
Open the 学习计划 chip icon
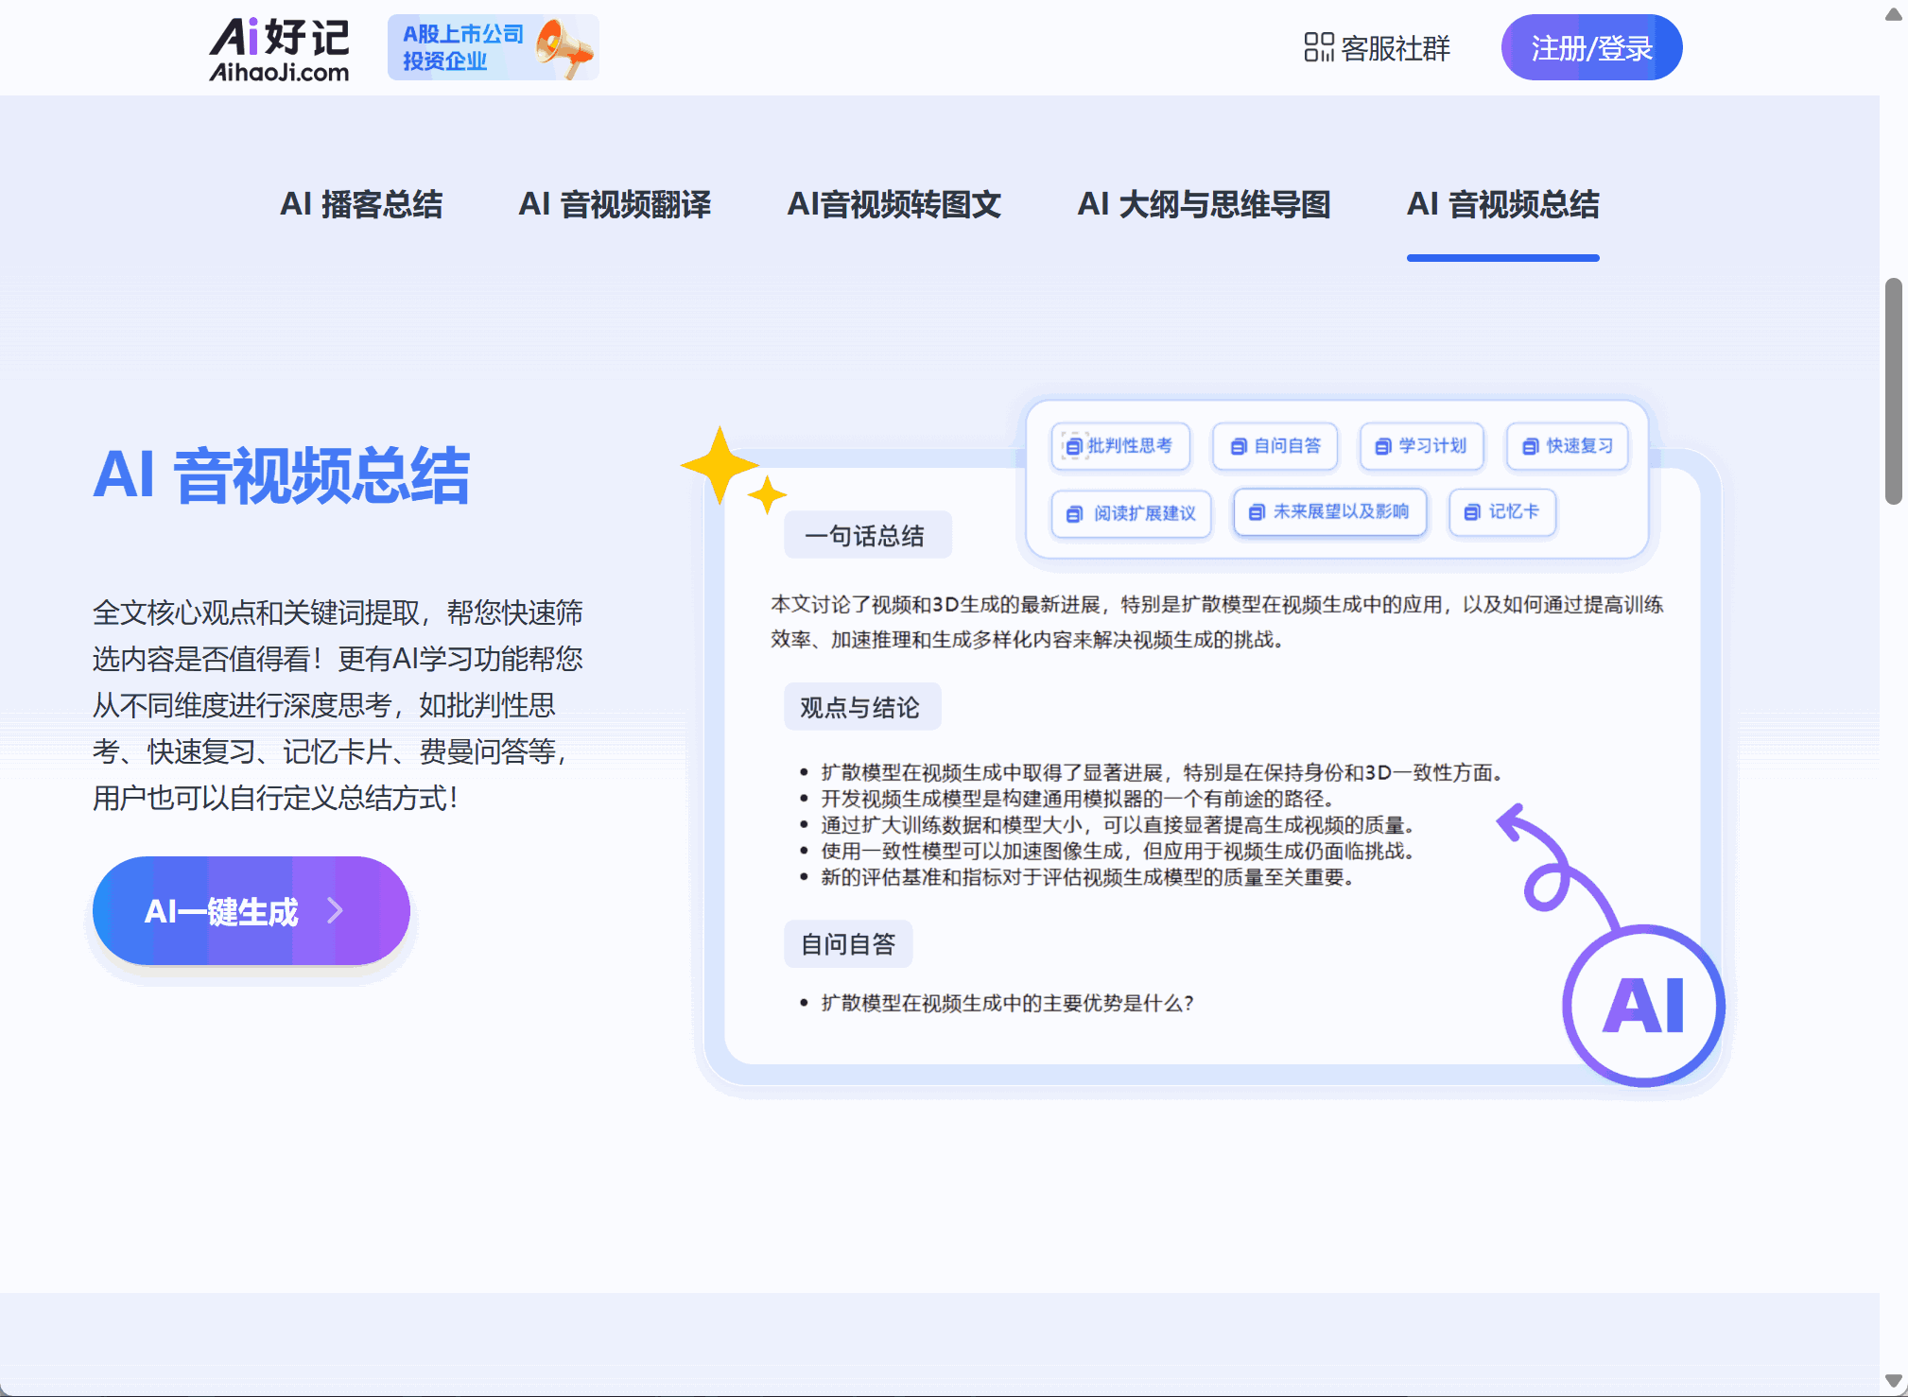1383,446
